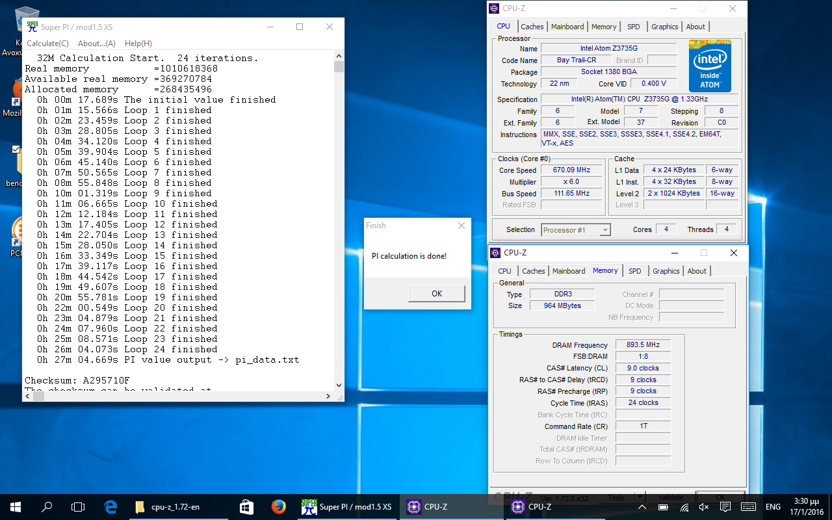Screen dimensions: 832x520
Task: Open Graphics tab in upper CPU-Z
Action: pyautogui.click(x=665, y=27)
